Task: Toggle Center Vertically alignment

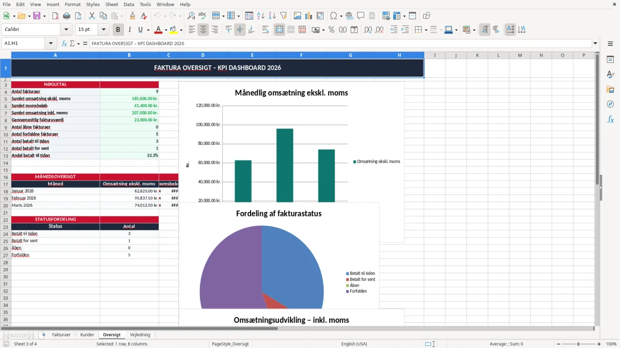Action: [x=240, y=30]
